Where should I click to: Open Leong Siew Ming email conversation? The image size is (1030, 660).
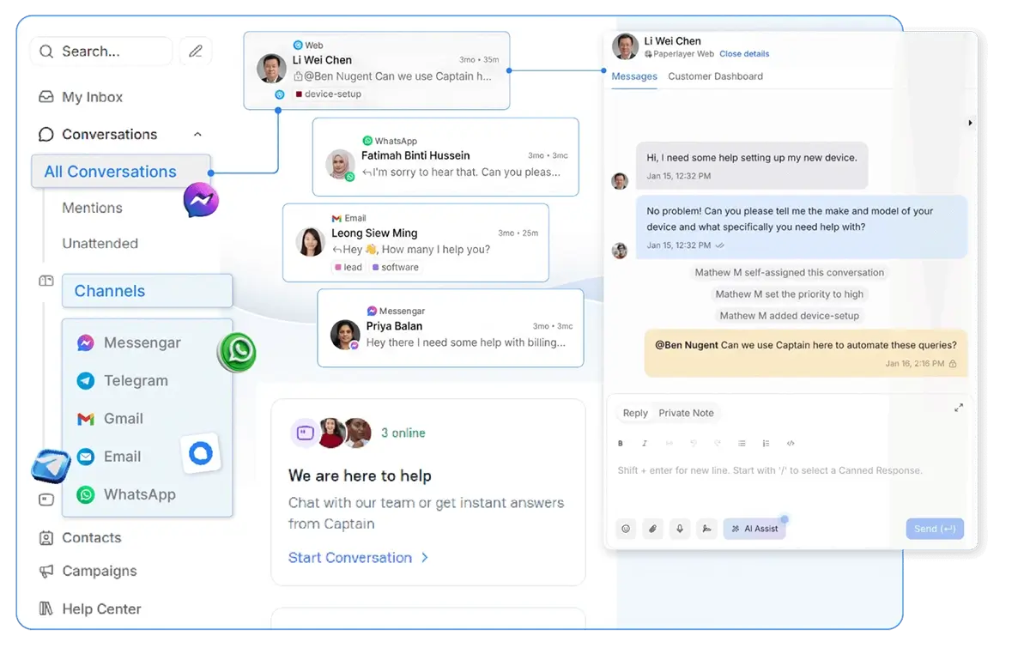[x=415, y=243]
